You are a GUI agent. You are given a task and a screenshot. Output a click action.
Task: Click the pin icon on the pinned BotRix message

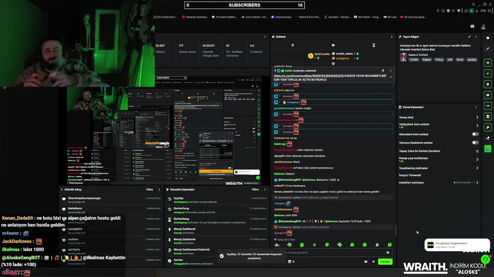383,71
